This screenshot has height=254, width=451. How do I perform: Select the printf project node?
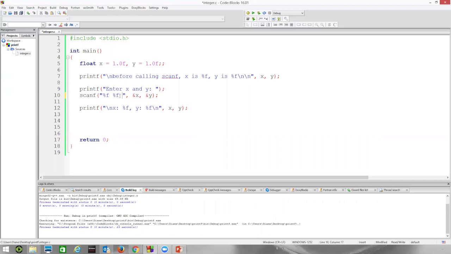click(14, 45)
